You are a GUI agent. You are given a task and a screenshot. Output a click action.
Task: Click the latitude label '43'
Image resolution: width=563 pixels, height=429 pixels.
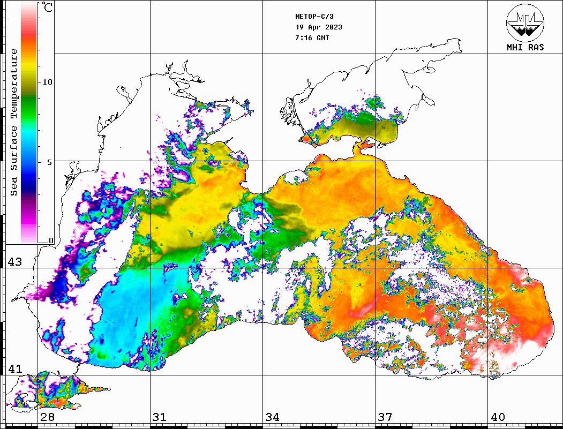coord(15,262)
